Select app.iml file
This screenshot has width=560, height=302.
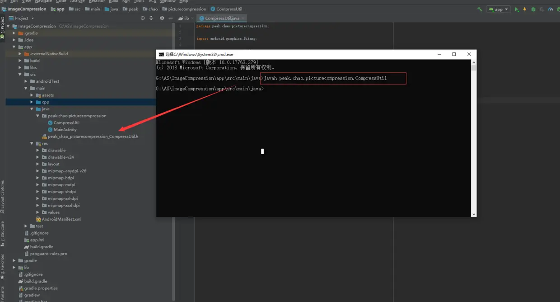(x=34, y=240)
